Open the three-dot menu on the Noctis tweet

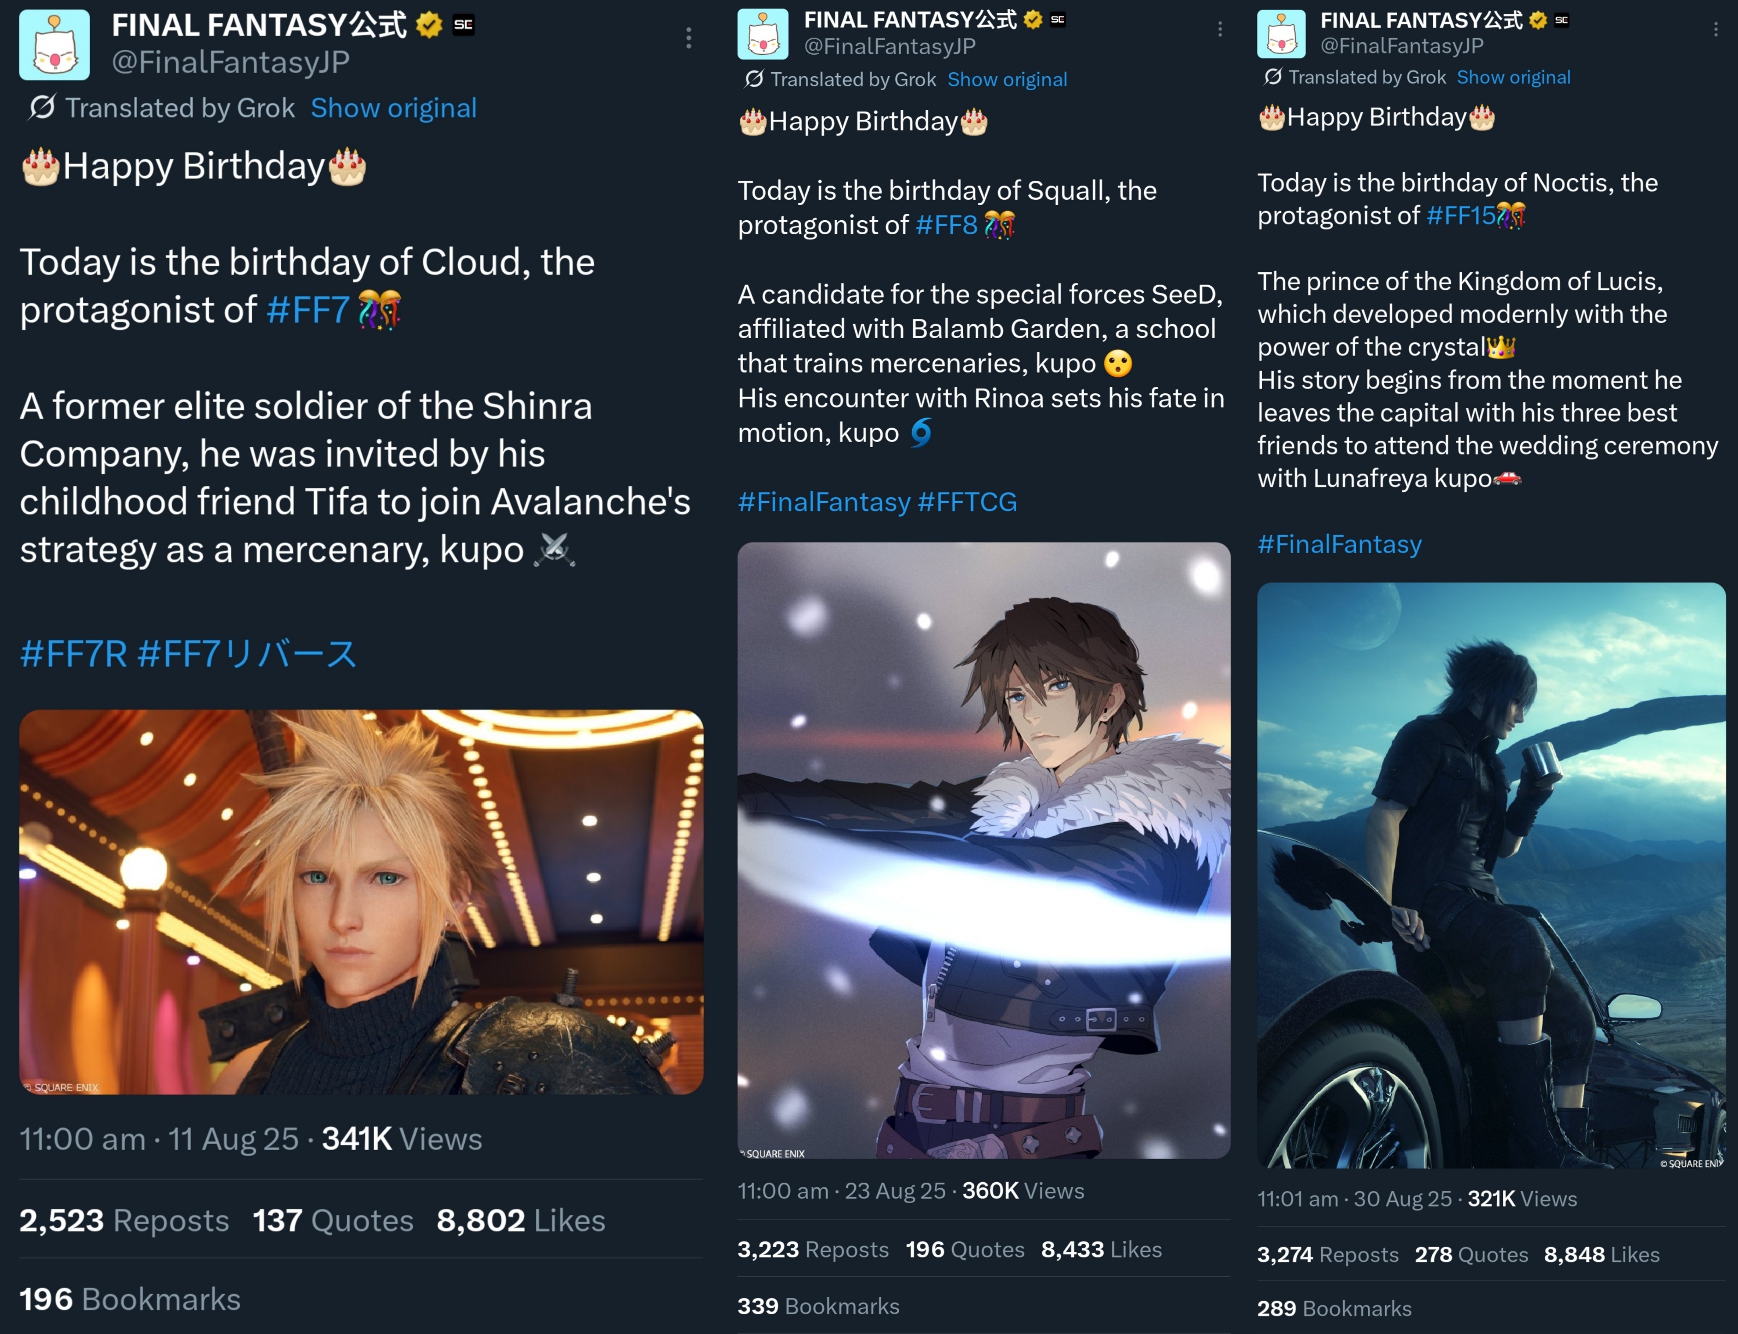click(x=1716, y=30)
